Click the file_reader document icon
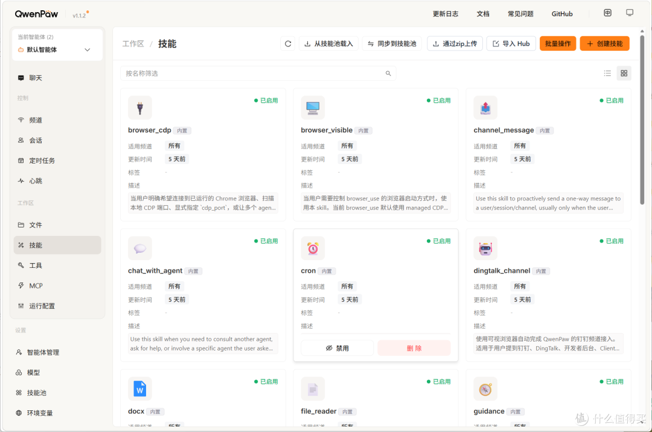 [313, 389]
